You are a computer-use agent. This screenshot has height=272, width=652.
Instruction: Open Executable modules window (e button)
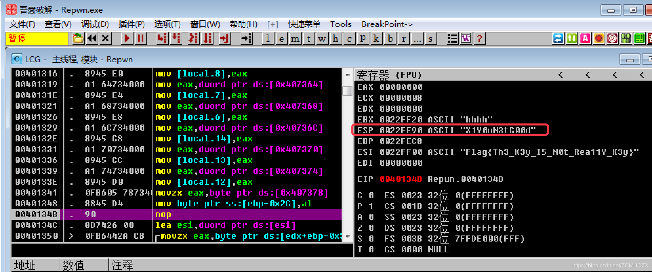point(282,39)
